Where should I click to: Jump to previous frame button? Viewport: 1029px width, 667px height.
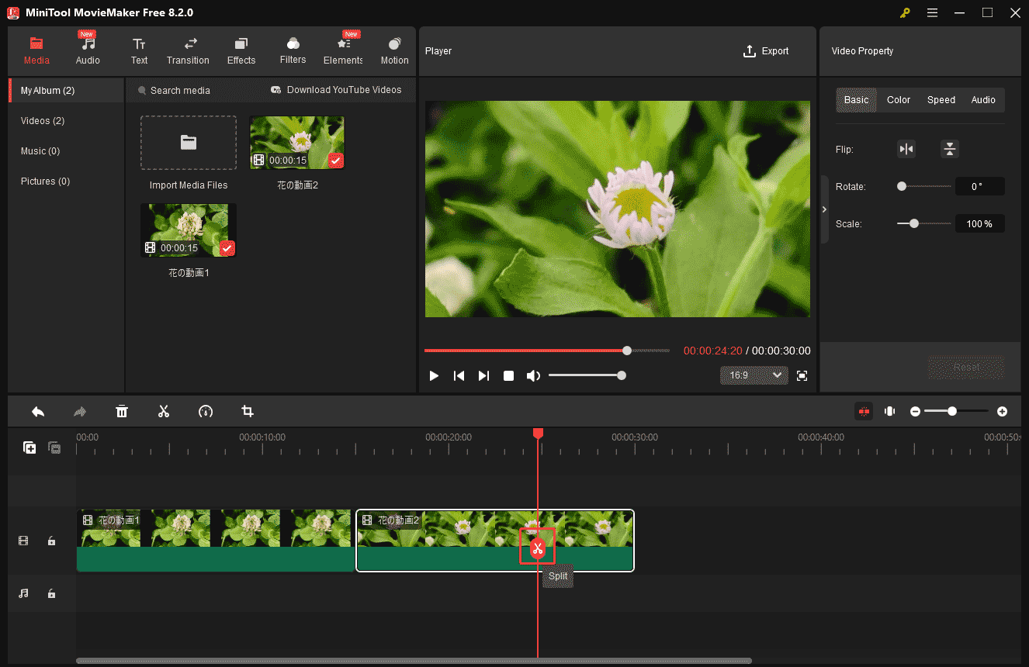click(459, 375)
